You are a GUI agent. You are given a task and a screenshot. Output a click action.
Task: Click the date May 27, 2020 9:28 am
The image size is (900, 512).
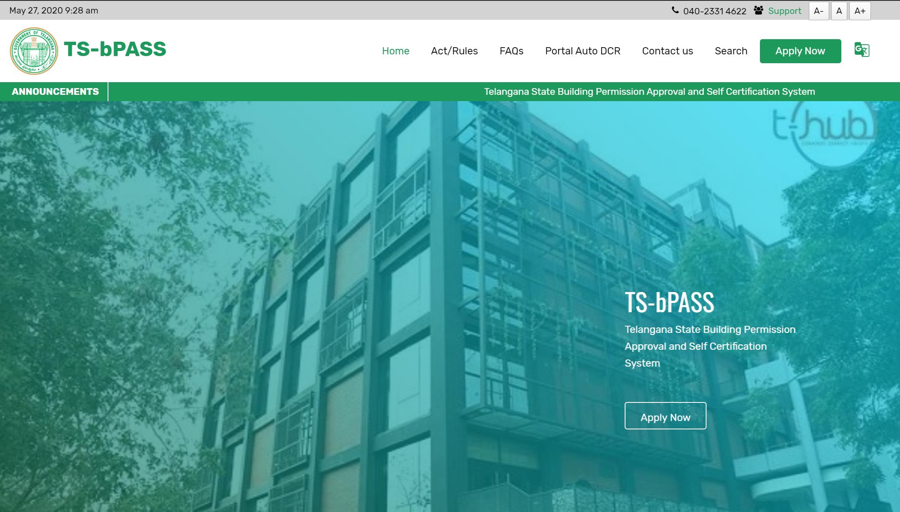point(54,11)
